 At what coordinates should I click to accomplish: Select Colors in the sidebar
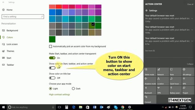[x=10, y=37]
